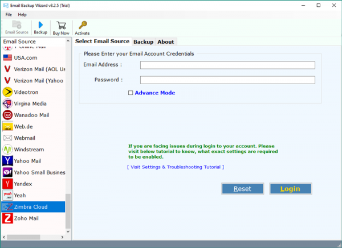The height and width of the screenshot is (248, 342).
Task: Click the source list scroll up arrow
Action: pyautogui.click(x=68, y=41)
